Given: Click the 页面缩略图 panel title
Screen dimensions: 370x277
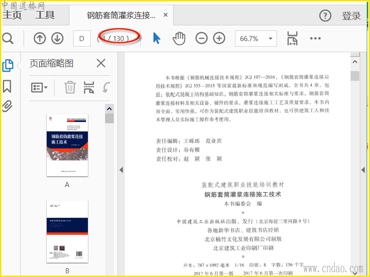Looking at the screenshot, I should coord(51,63).
